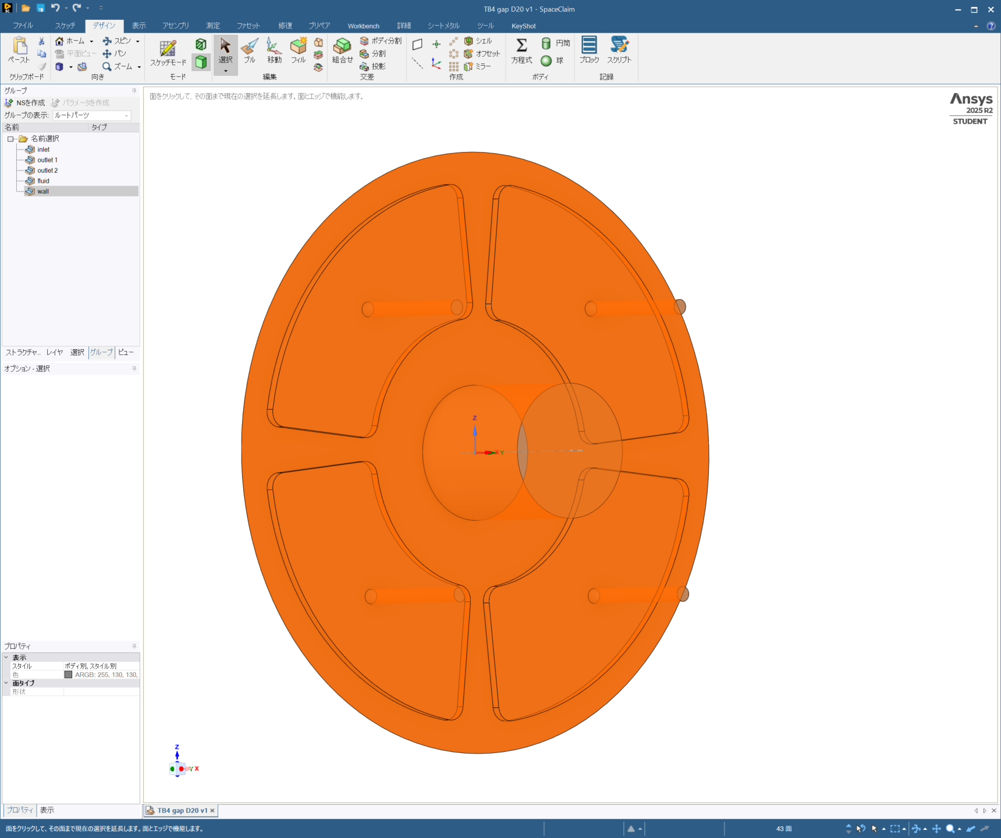Toggle pin on the Properties (プロパティ) panel
The image size is (1001, 838).
coord(134,646)
